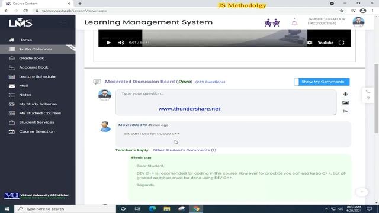Open To Do Calendar in sidebar
Screen dimensions: 379x213
pyautogui.click(x=36, y=49)
